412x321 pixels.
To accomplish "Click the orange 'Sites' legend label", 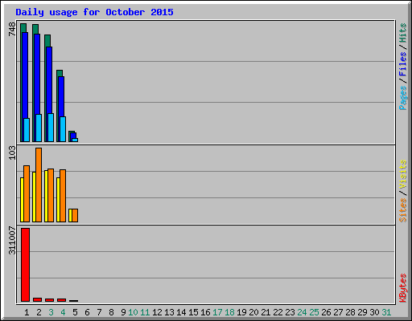I will (x=402, y=210).
